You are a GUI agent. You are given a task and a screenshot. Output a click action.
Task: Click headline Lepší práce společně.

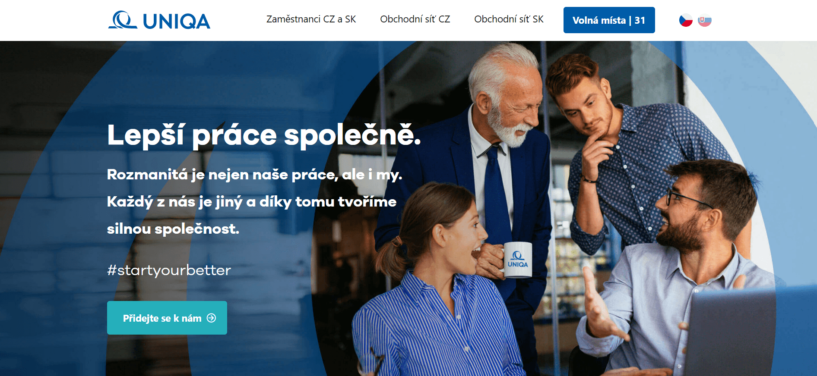264,135
